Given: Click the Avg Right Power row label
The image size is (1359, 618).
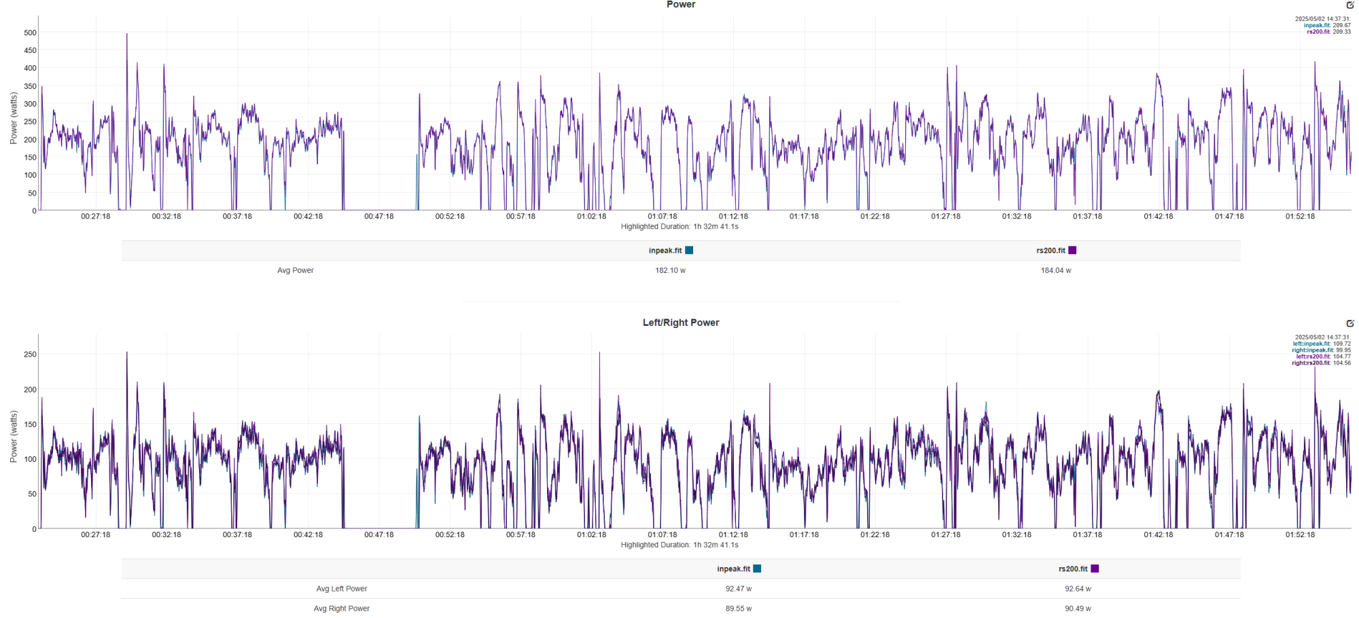Looking at the screenshot, I should pos(341,608).
